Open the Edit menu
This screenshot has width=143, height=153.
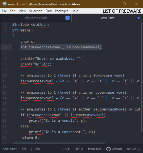click(13, 11)
